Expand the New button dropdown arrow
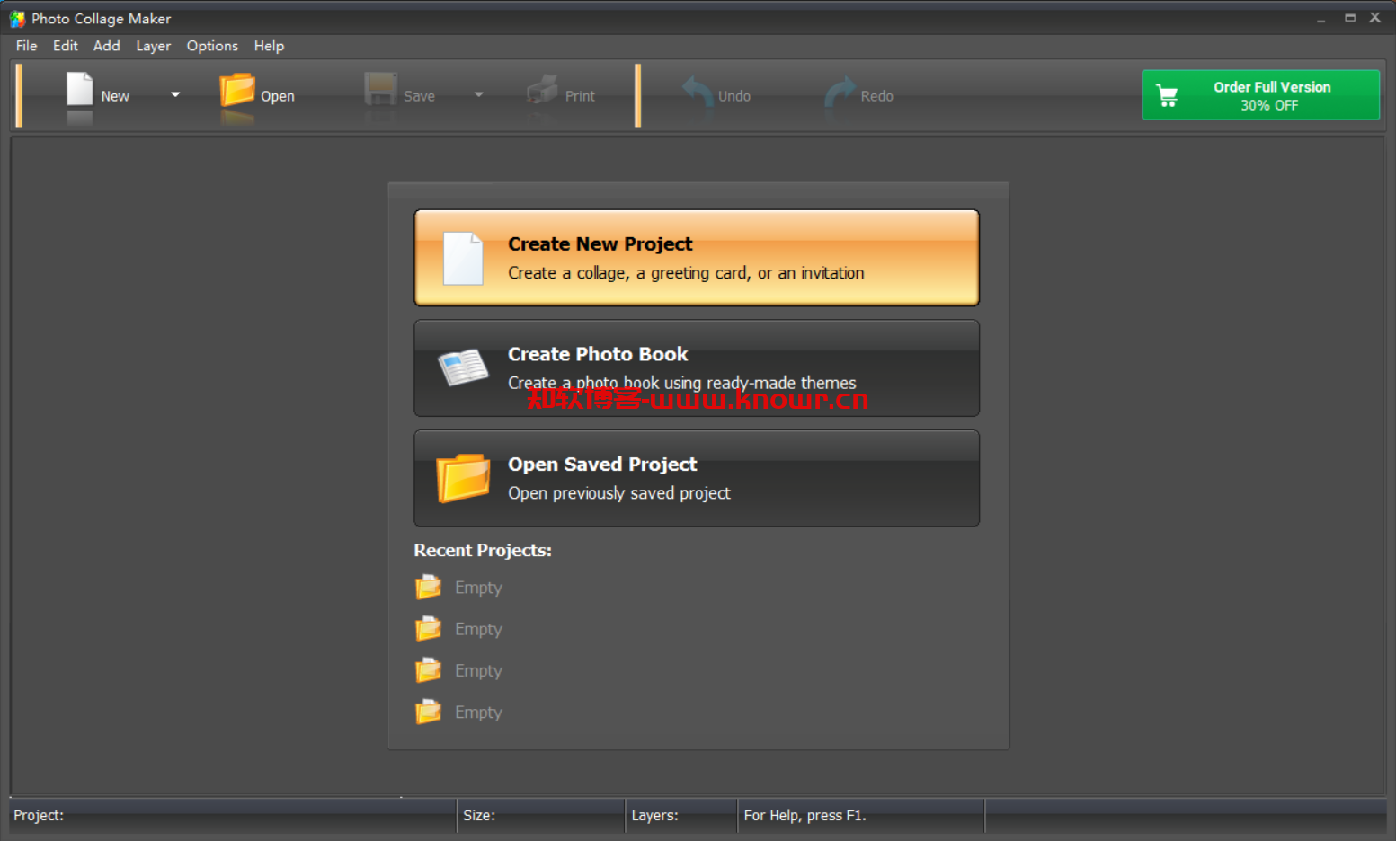The image size is (1396, 841). [175, 94]
